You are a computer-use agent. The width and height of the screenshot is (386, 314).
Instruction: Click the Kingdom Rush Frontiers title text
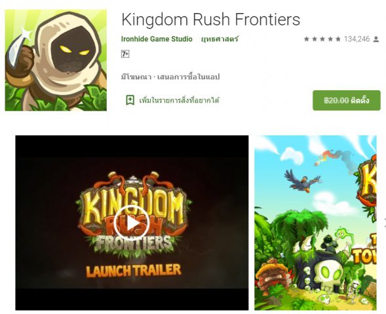pos(210,19)
